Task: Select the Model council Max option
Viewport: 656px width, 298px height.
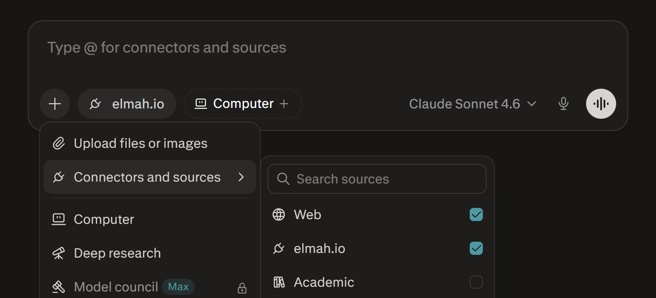Action: [x=116, y=287]
